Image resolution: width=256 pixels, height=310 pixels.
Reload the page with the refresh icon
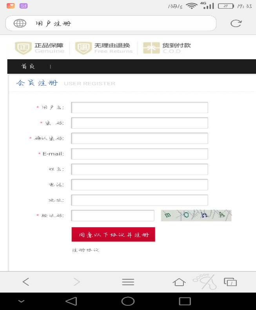pyautogui.click(x=236, y=23)
